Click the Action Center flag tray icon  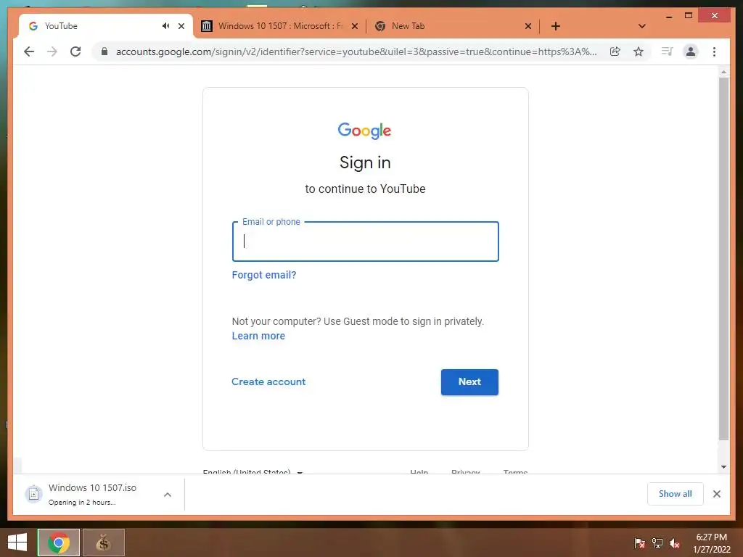tap(640, 543)
